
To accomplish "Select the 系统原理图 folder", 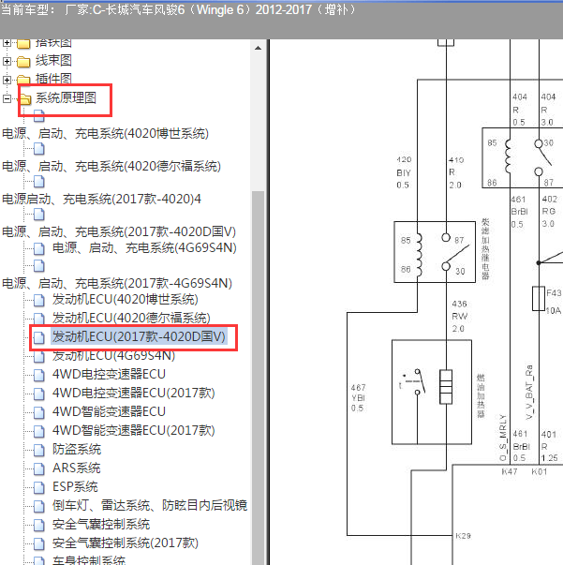I will pyautogui.click(x=66, y=97).
